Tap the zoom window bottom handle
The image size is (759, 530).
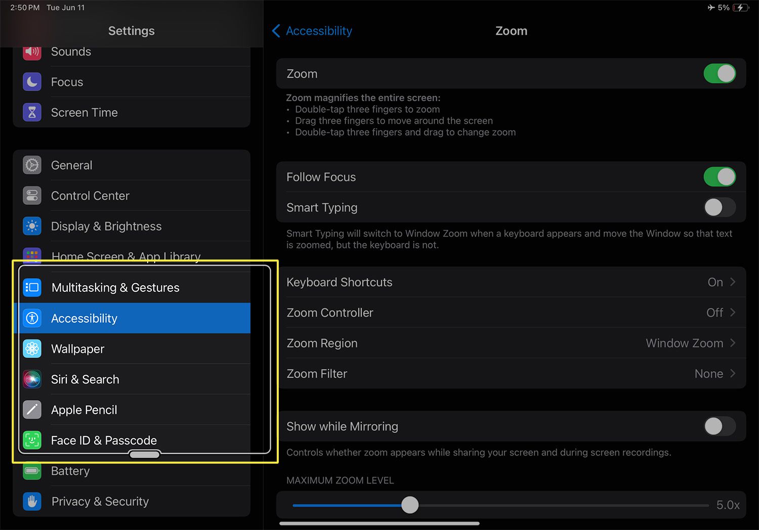click(x=145, y=454)
